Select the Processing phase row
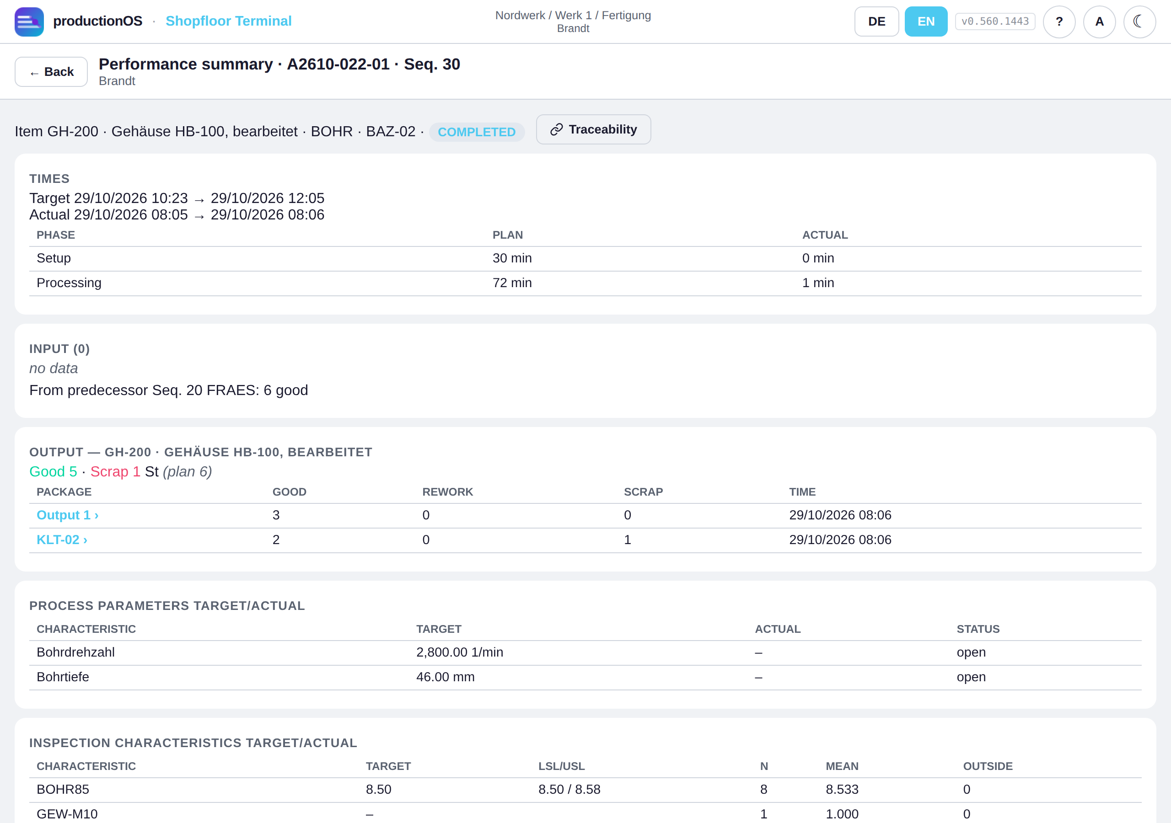Viewport: 1171px width, 823px height. coord(585,283)
